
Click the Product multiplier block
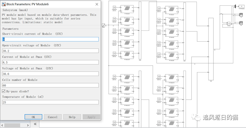[x=229, y=23]
